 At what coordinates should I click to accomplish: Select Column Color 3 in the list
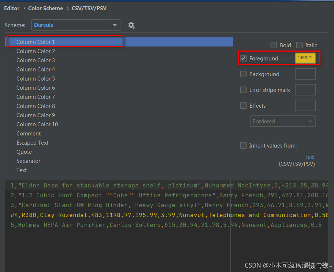tap(119, 60)
